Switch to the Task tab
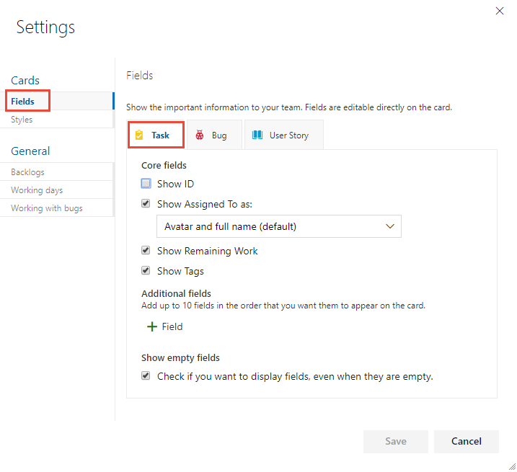 click(x=156, y=135)
